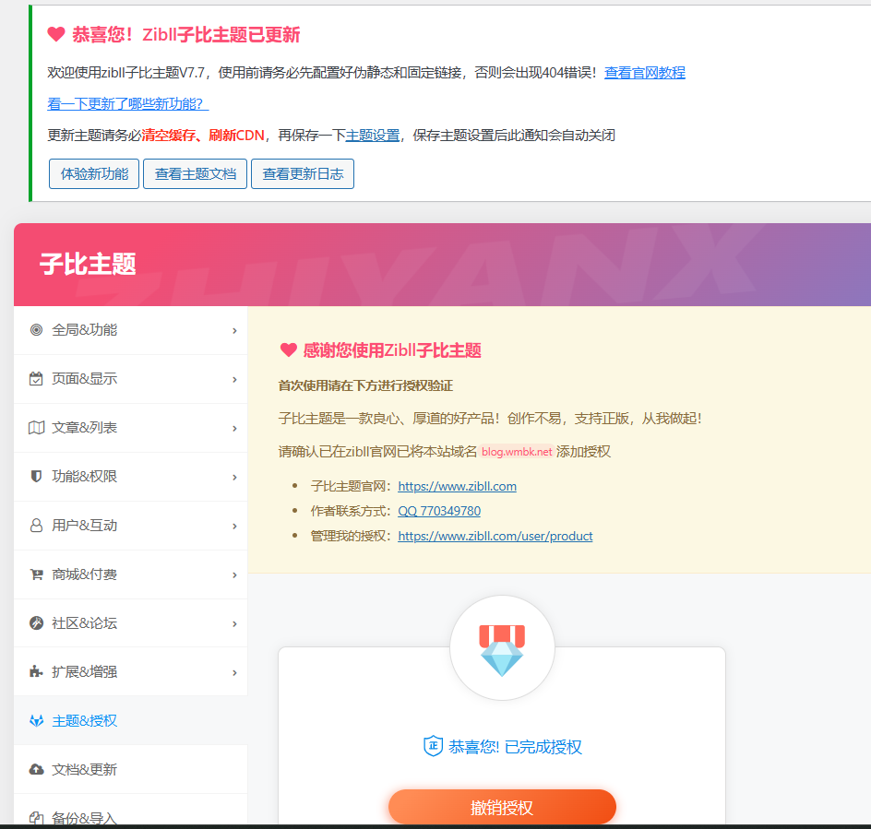The width and height of the screenshot is (871, 829).
Task: Click the puzzle icon beside 扩展&增强
Action: pyautogui.click(x=36, y=672)
